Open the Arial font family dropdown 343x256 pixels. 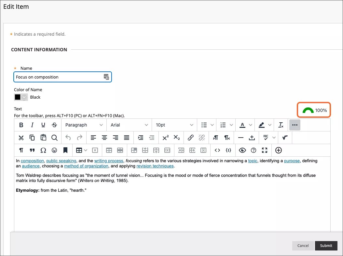click(x=129, y=125)
